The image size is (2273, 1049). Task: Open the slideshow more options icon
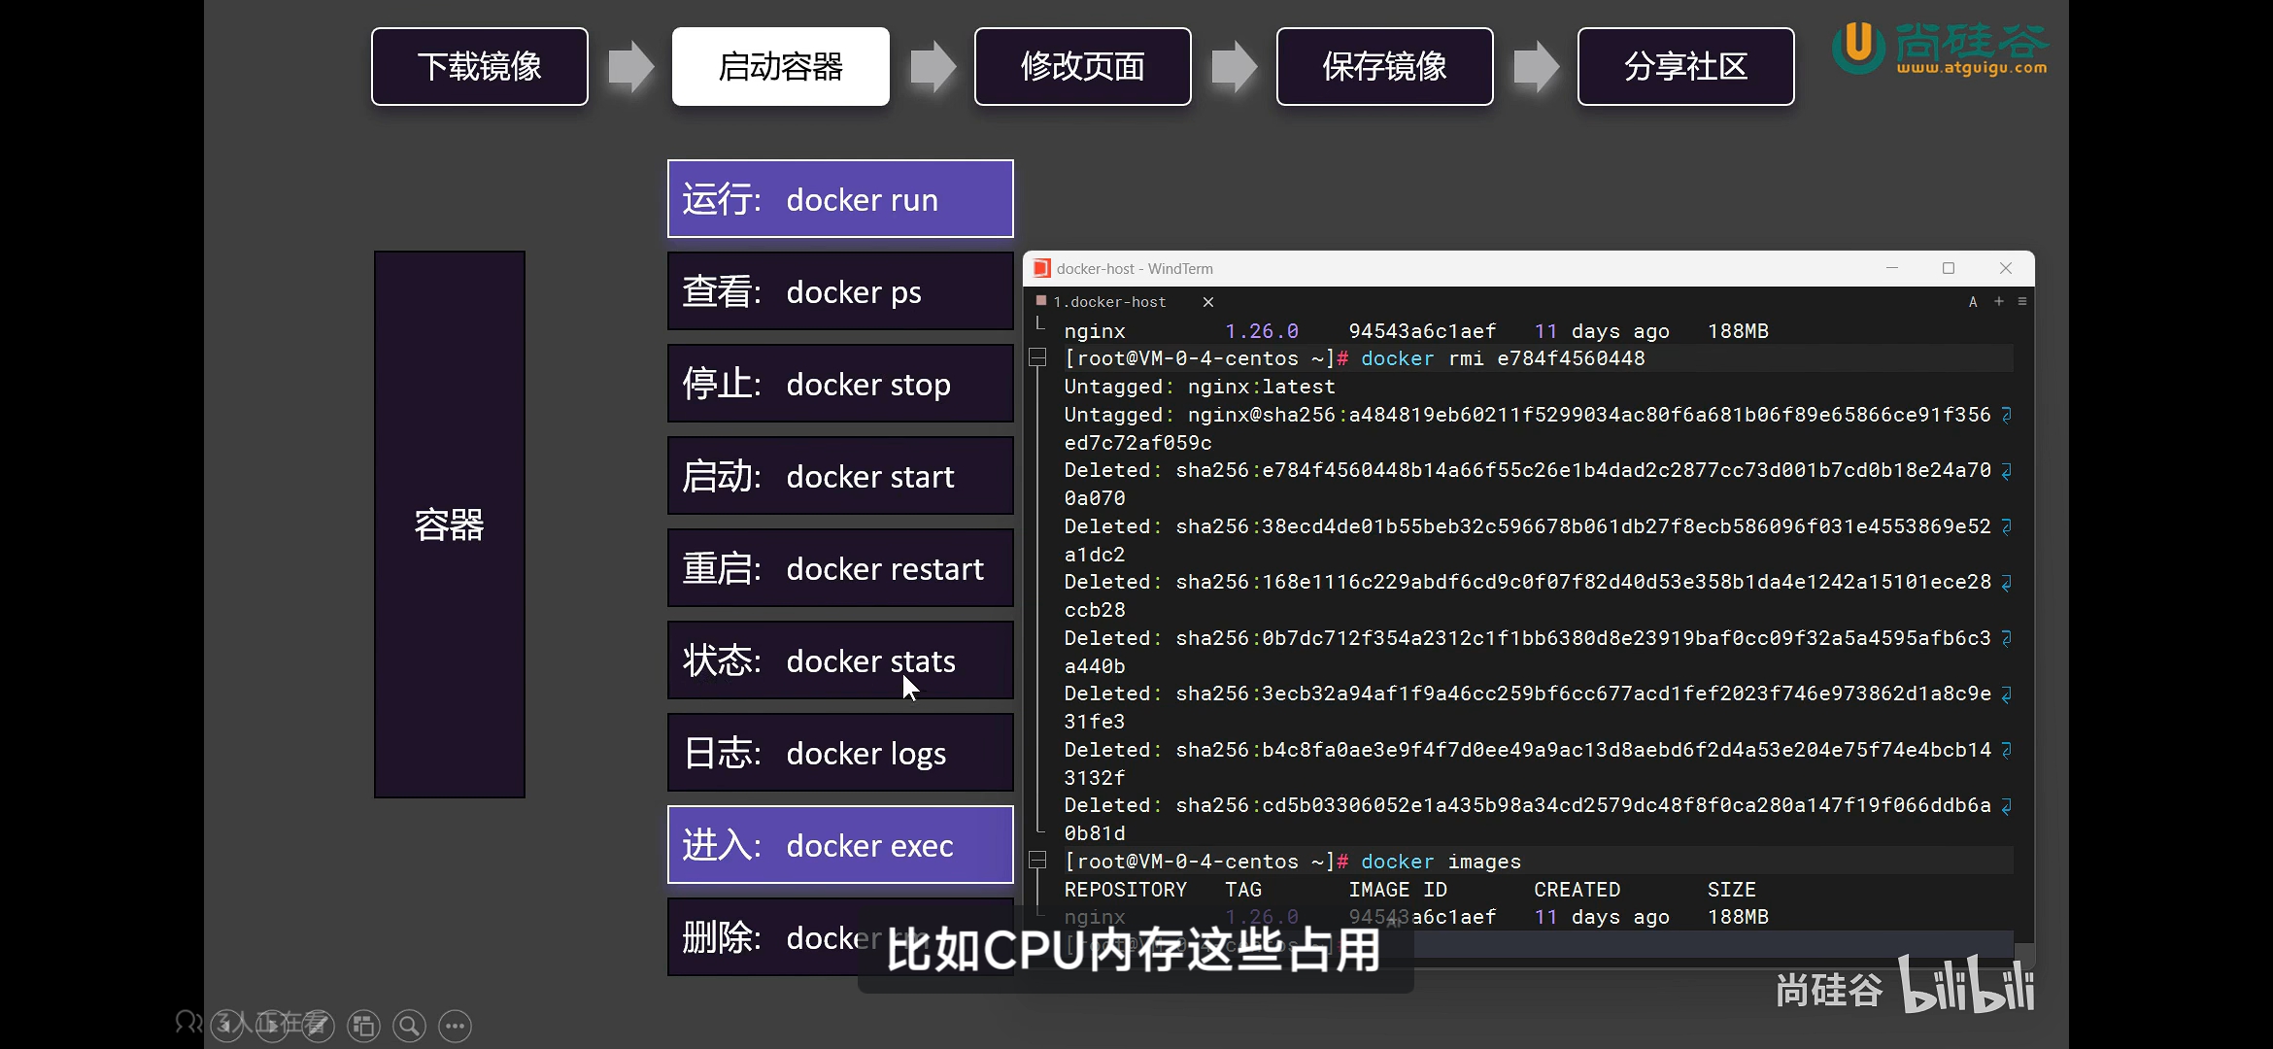[455, 1026]
